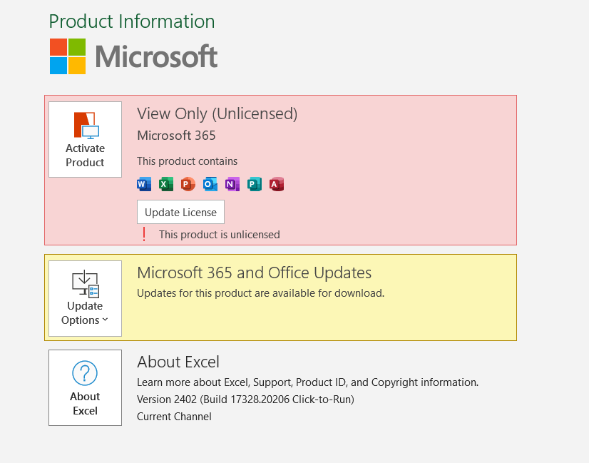
Task: Click the PowerPoint app icon
Action: (188, 184)
